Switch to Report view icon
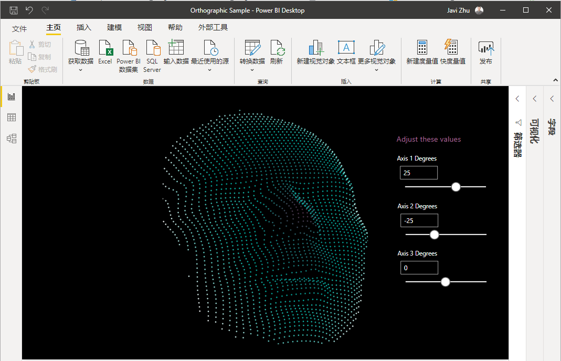Viewport: 561px width, 361px height. (x=12, y=97)
